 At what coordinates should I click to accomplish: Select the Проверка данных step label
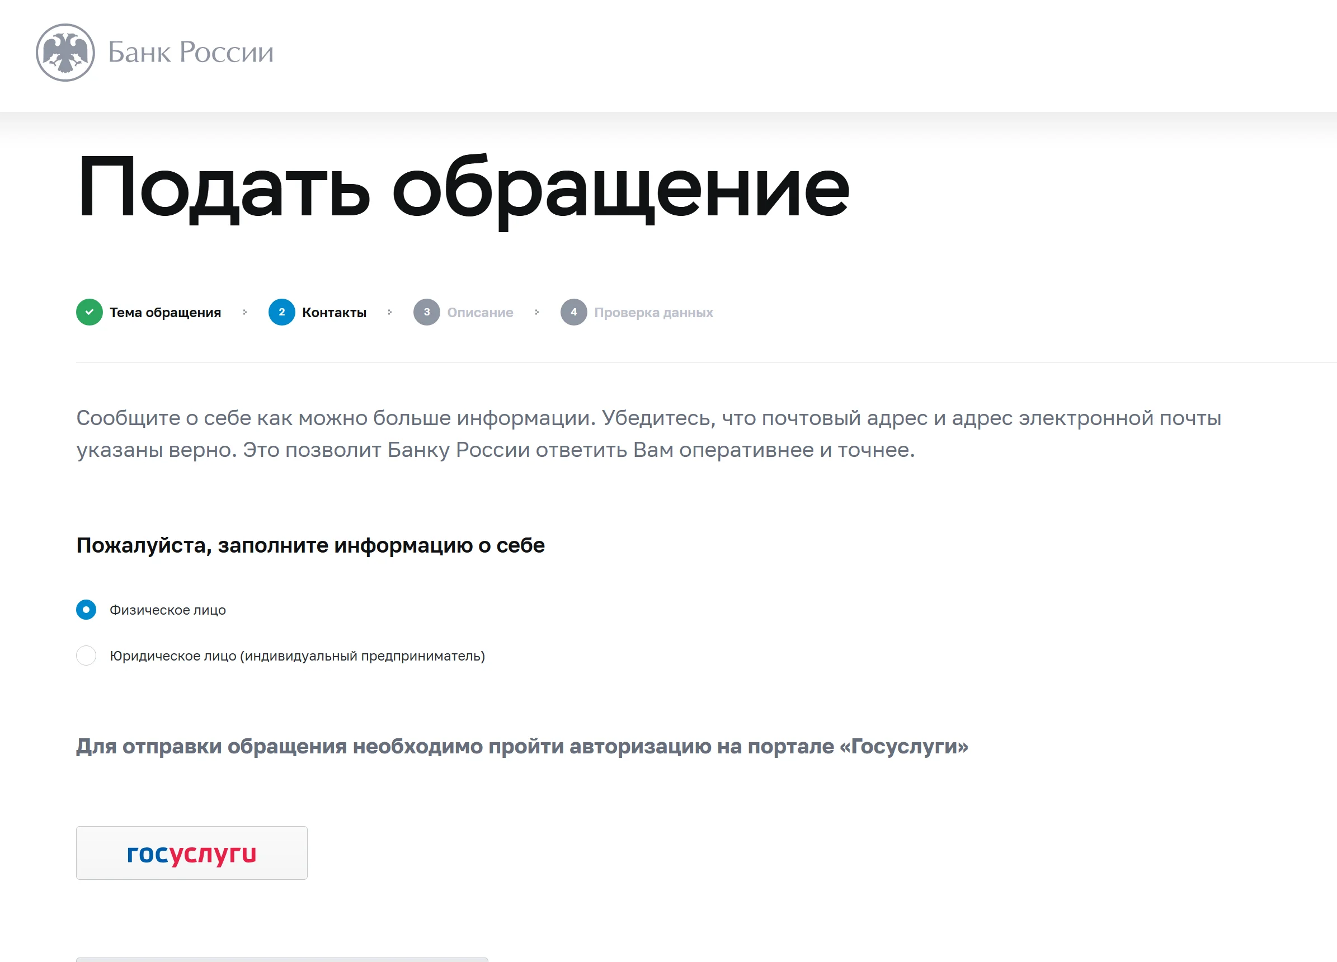(x=653, y=313)
